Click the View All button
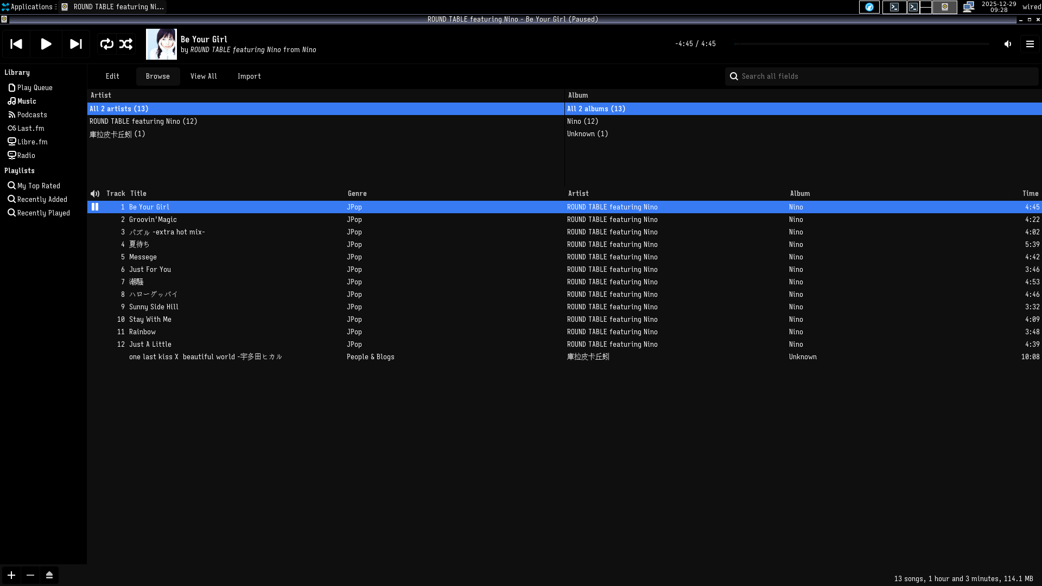The image size is (1042, 586). pyautogui.click(x=204, y=77)
